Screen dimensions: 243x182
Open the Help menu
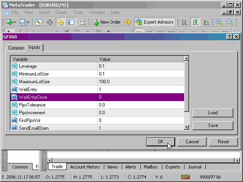coord(115,12)
